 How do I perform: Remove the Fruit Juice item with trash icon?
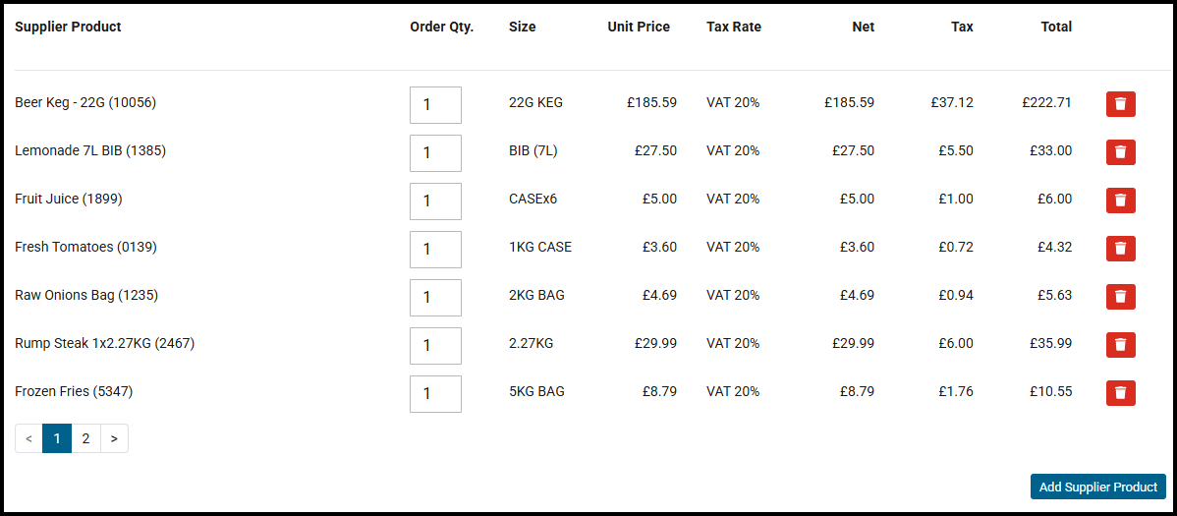tap(1120, 201)
